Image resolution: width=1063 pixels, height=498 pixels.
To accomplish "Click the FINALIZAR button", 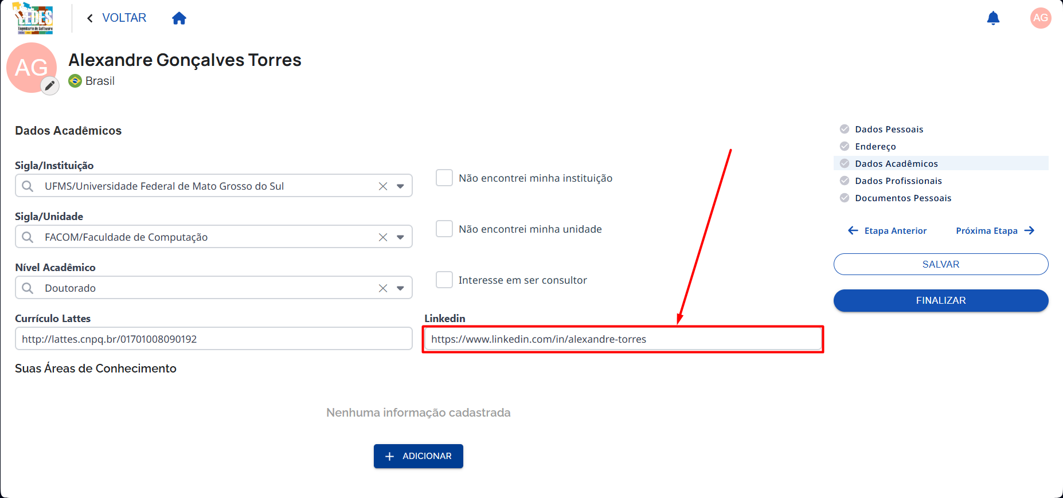I will click(x=941, y=300).
